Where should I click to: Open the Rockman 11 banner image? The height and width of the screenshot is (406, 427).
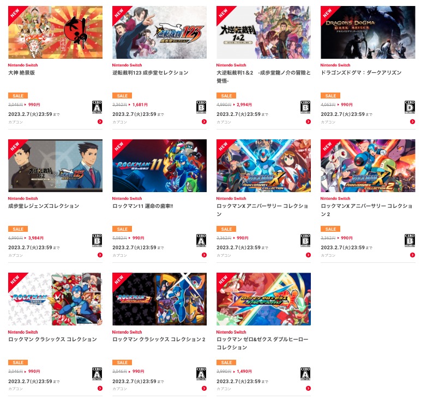[x=159, y=166]
